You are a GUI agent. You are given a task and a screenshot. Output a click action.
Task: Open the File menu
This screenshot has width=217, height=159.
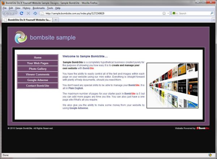click(x=5, y=8)
